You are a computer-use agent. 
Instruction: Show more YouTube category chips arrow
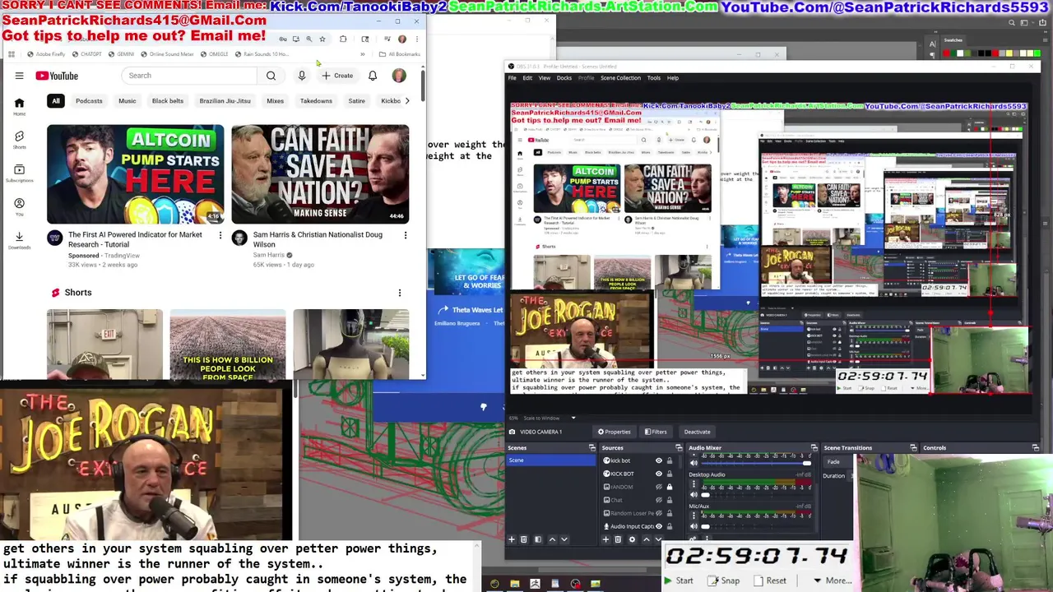tap(406, 101)
